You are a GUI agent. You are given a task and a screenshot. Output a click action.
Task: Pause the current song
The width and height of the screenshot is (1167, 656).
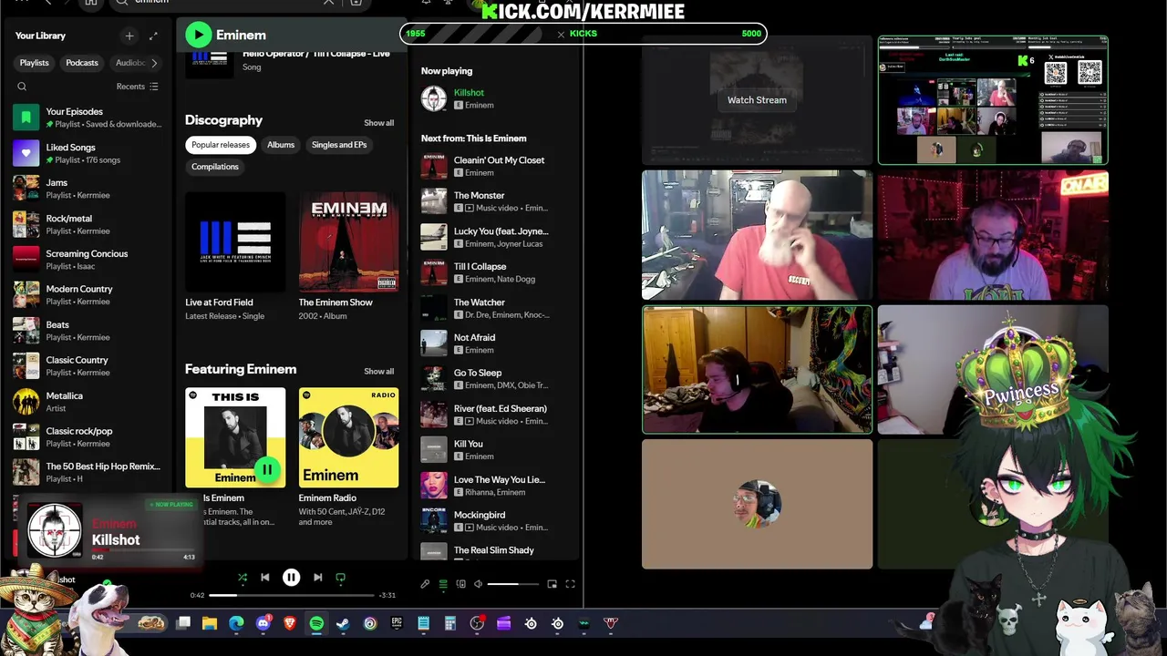coord(291,578)
